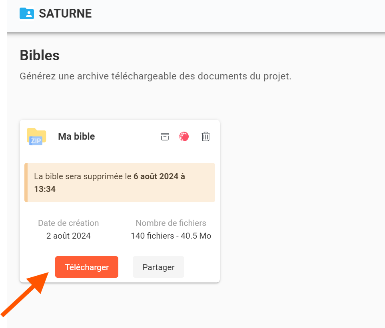Image resolution: width=385 pixels, height=328 pixels.
Task: Click the orange stripe on the warning banner
Action: point(26,182)
